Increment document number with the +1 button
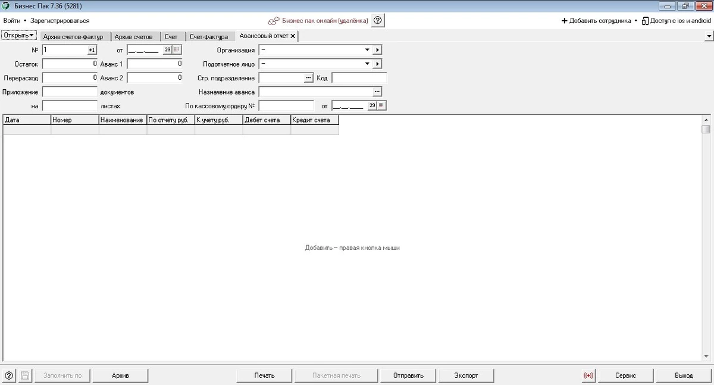The width and height of the screenshot is (714, 385). (x=92, y=50)
